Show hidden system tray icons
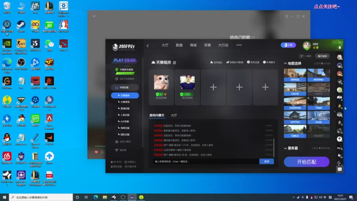357x201 pixels. coord(294,197)
